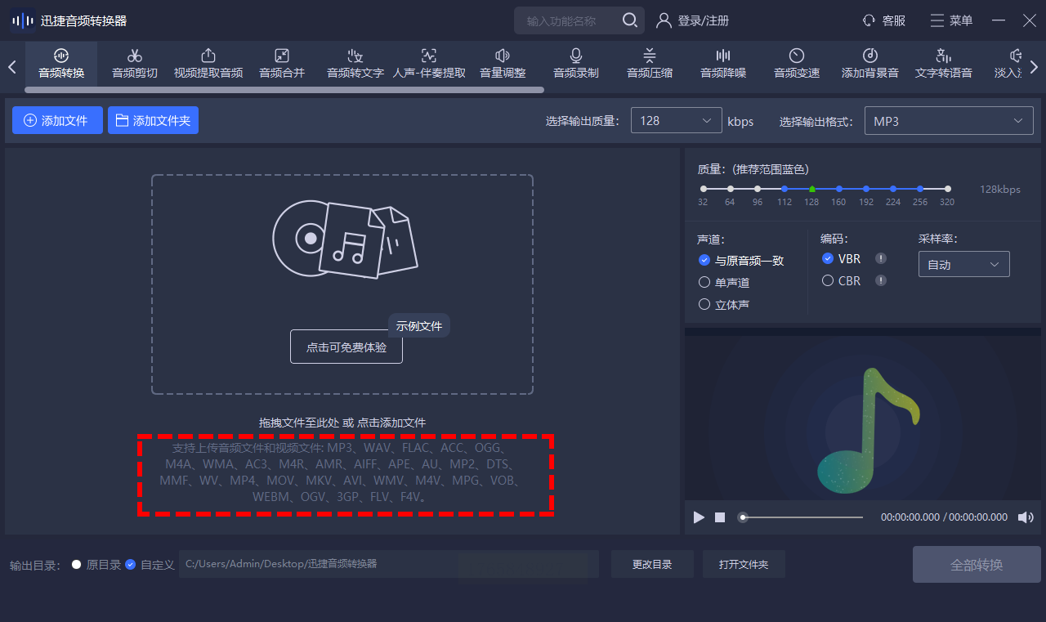Screen dimensions: 1046x622
Task: Open the 音量调整 volume tool
Action: [503, 64]
